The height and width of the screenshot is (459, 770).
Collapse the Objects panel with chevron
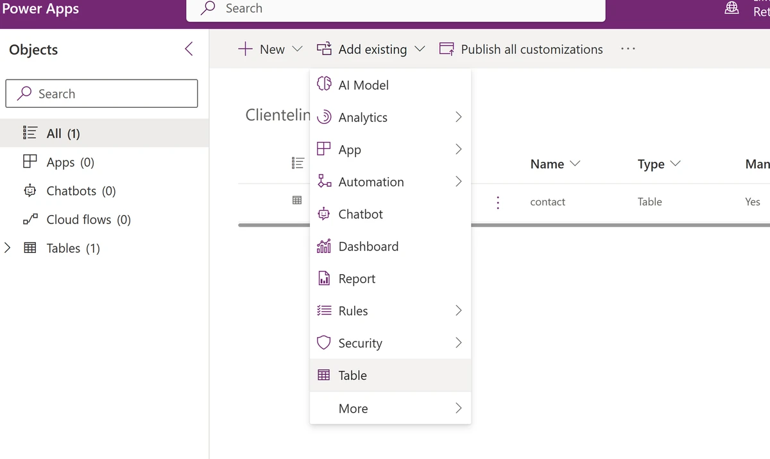coord(189,49)
